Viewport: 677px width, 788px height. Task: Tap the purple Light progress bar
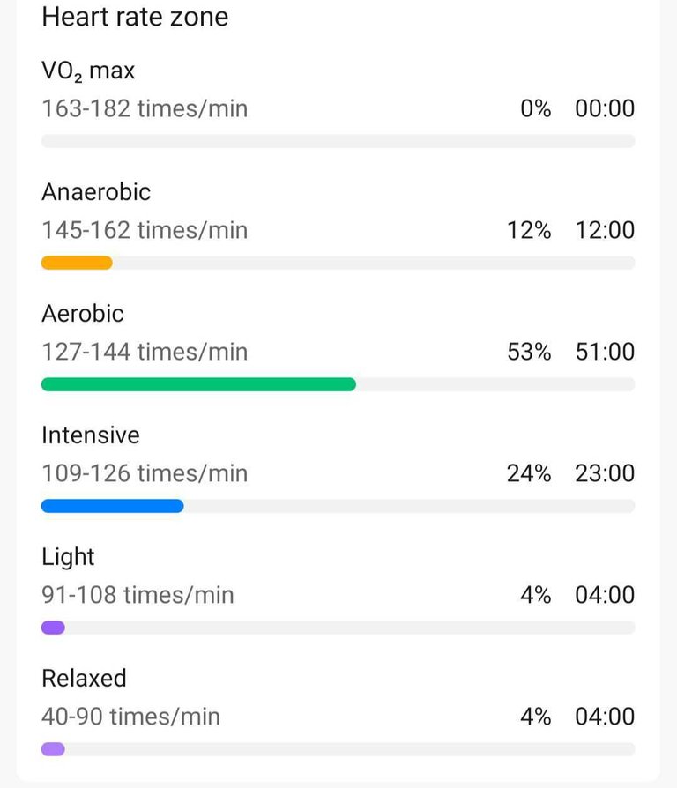point(53,628)
